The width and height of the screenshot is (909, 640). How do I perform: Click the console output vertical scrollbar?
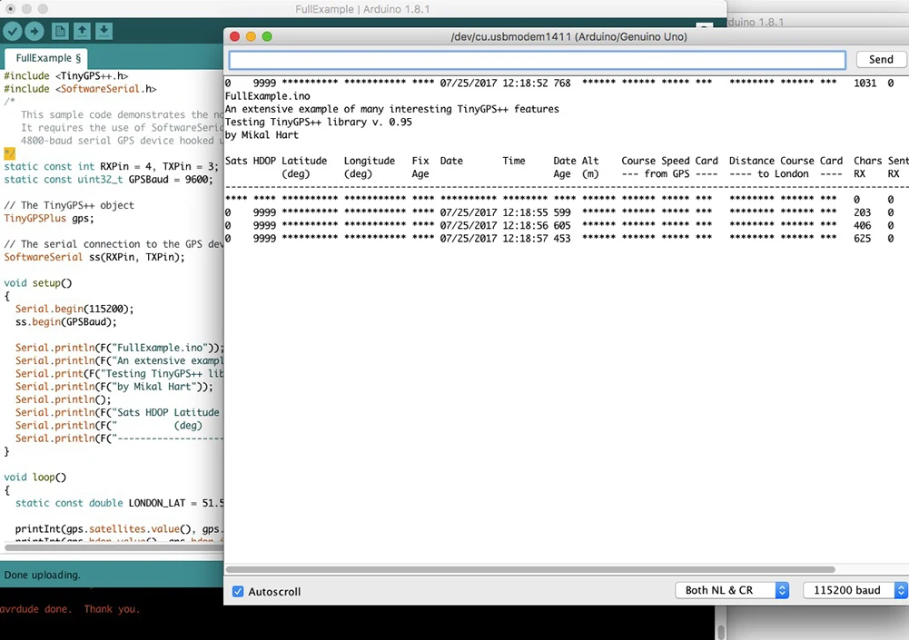[722, 630]
